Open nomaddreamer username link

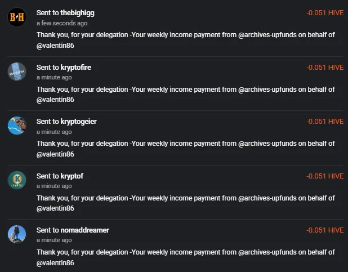point(85,230)
